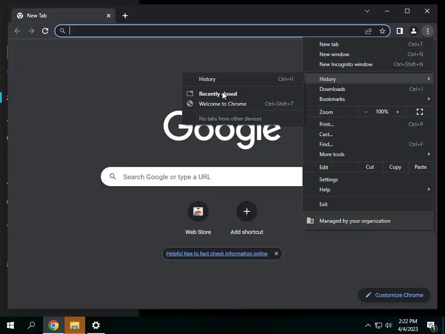Click the profile avatar icon

click(x=414, y=31)
